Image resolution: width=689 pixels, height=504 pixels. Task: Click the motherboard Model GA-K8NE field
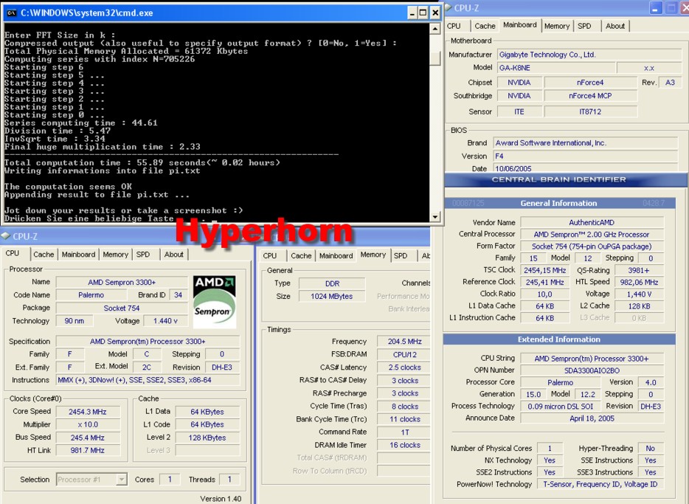556,68
